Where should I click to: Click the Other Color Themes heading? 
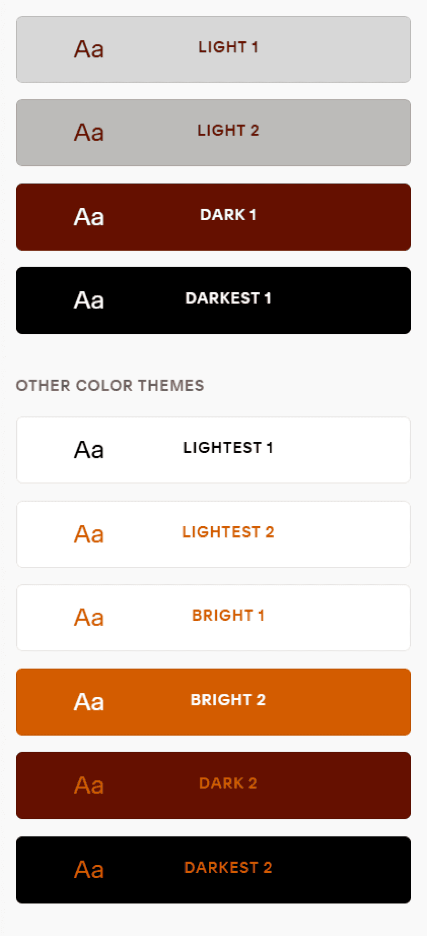click(110, 385)
